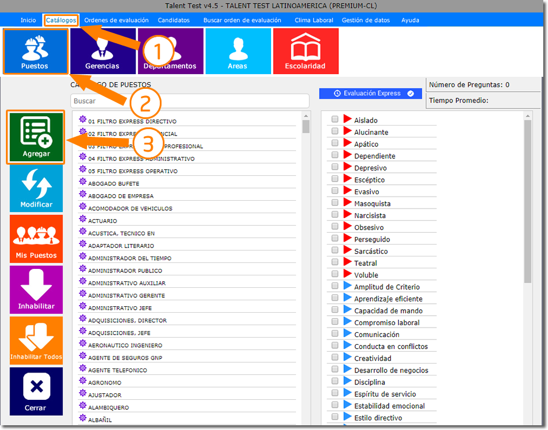Click the Inhabilitar Todos tile
Viewport: 548px width, 430px height.
pyautogui.click(x=36, y=341)
